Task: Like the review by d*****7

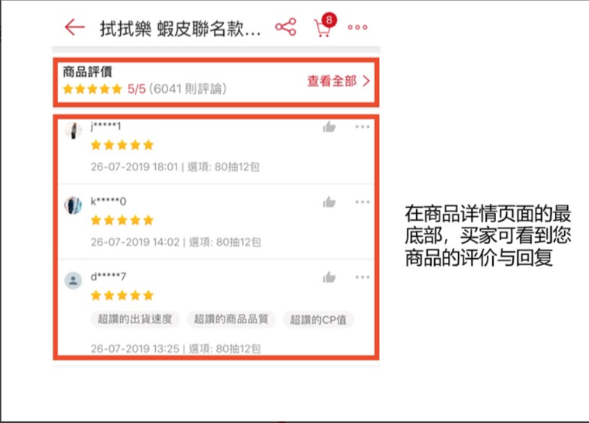Action: 329,277
